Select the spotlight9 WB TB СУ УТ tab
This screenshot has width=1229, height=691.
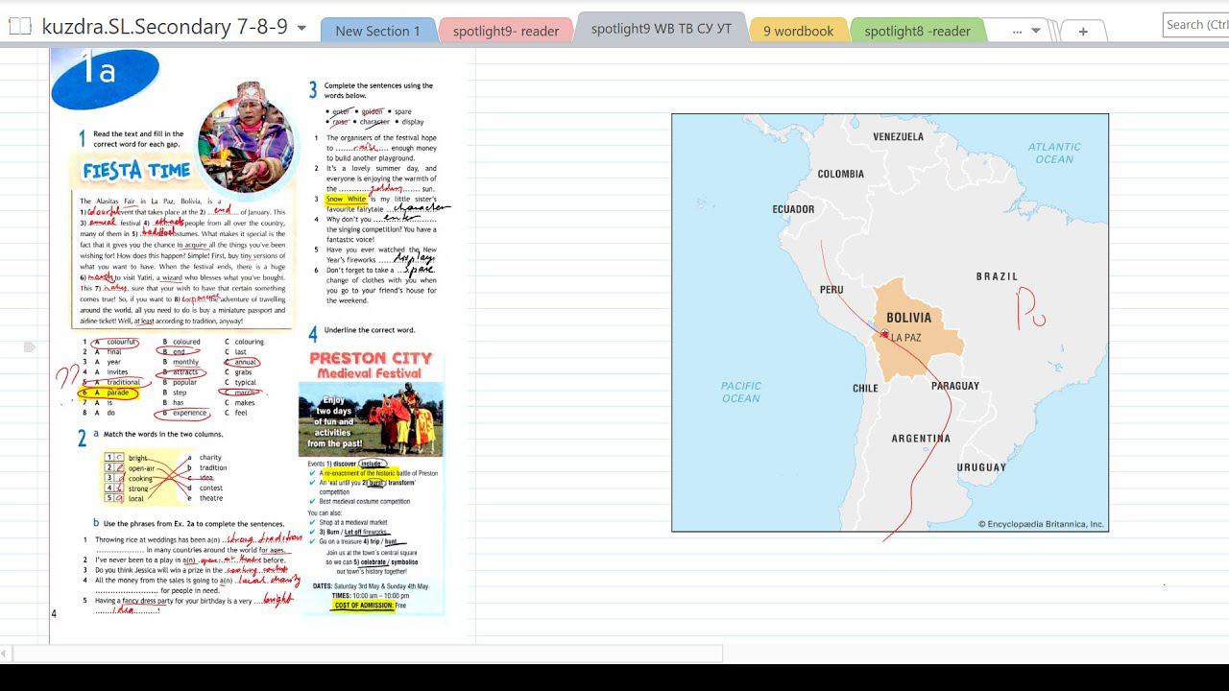pyautogui.click(x=661, y=29)
